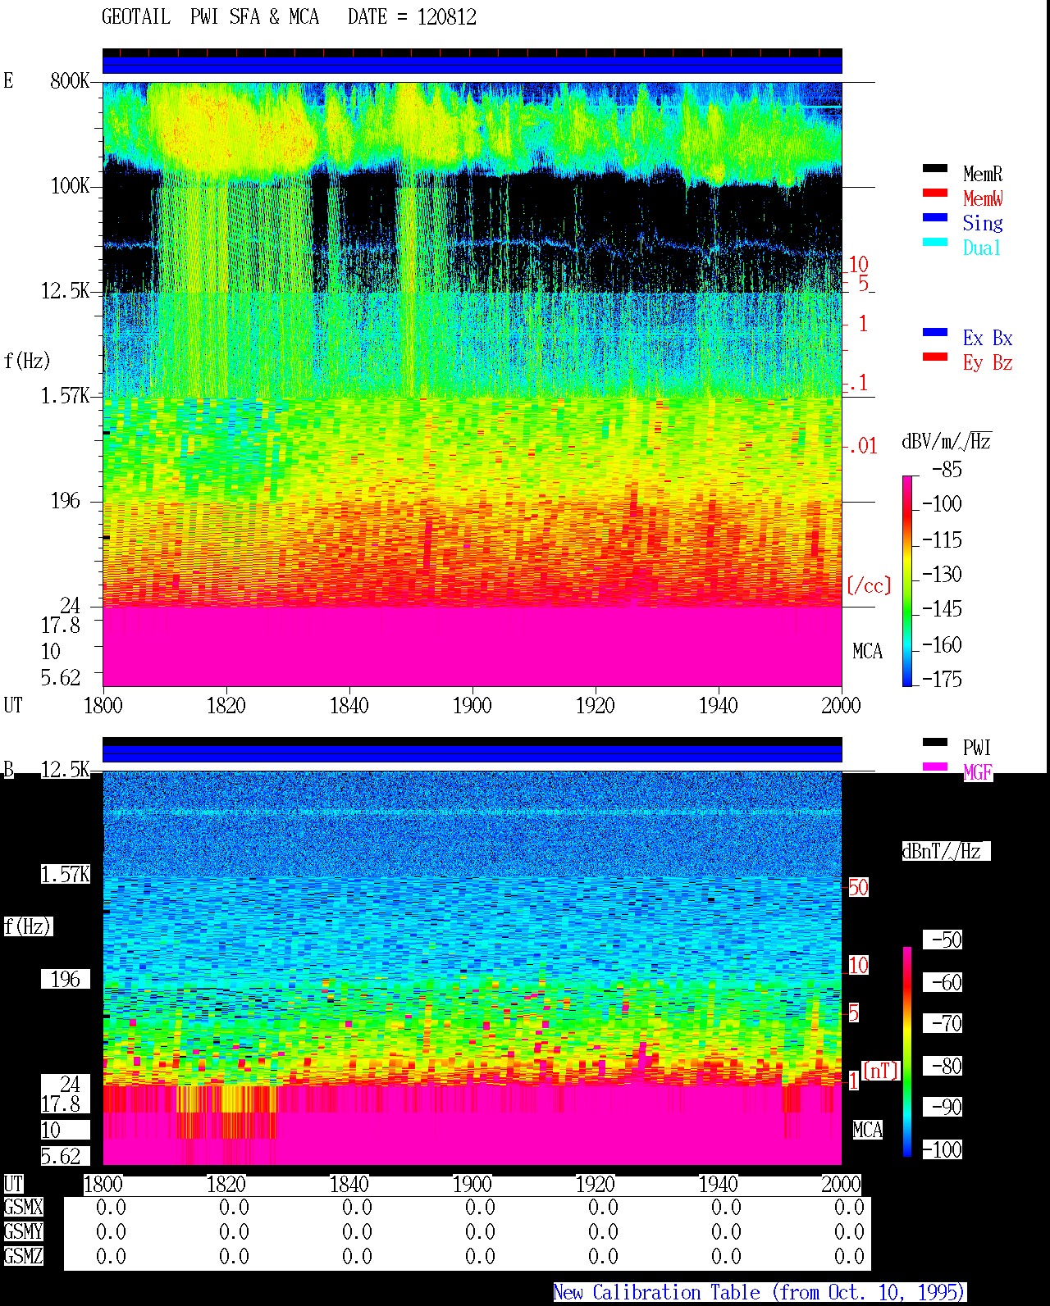Click the New Calibration Table link
This screenshot has height=1306, width=1050.
pos(760,1292)
